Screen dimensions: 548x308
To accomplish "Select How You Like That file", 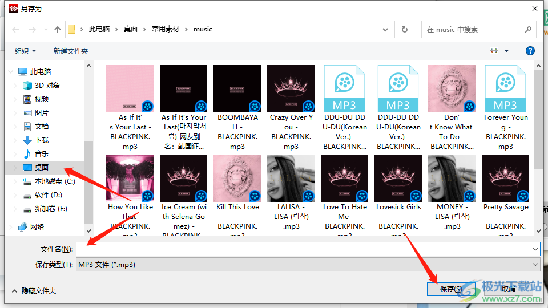I will 130,194.
